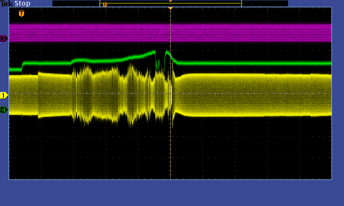Click the green trace dip near trigger point
The image size is (344, 206).
158,65
